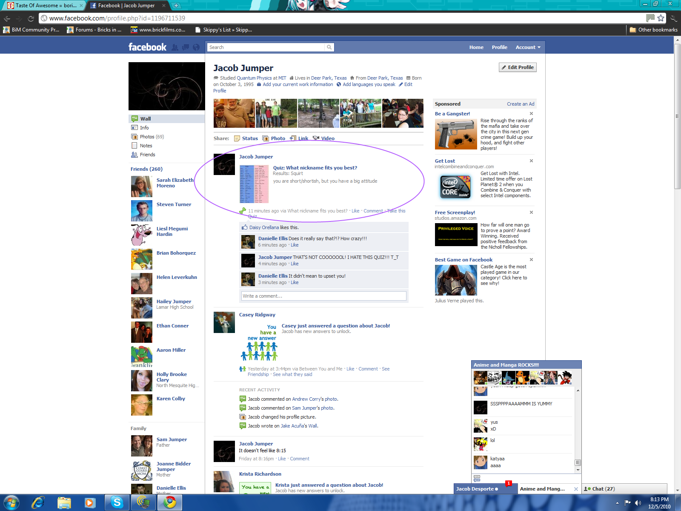
Task: Open the Chrome wrench menu icon
Action: [673, 18]
